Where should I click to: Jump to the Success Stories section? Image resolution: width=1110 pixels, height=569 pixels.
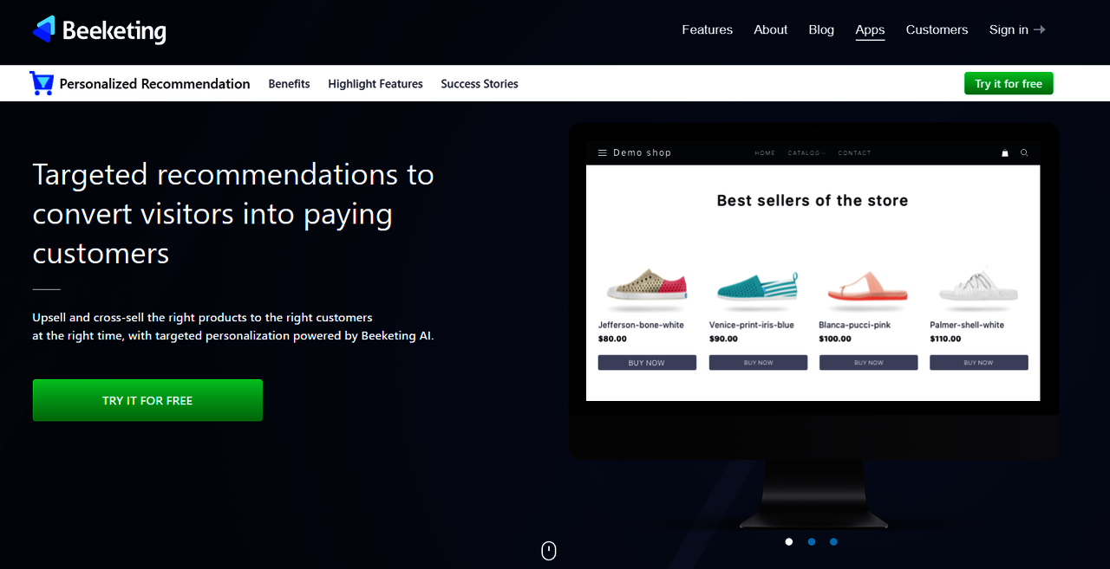[x=480, y=84]
